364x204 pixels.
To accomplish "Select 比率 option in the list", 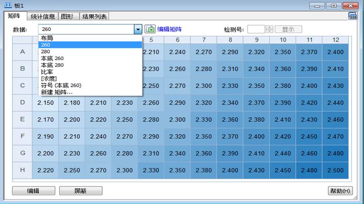I will (47, 72).
